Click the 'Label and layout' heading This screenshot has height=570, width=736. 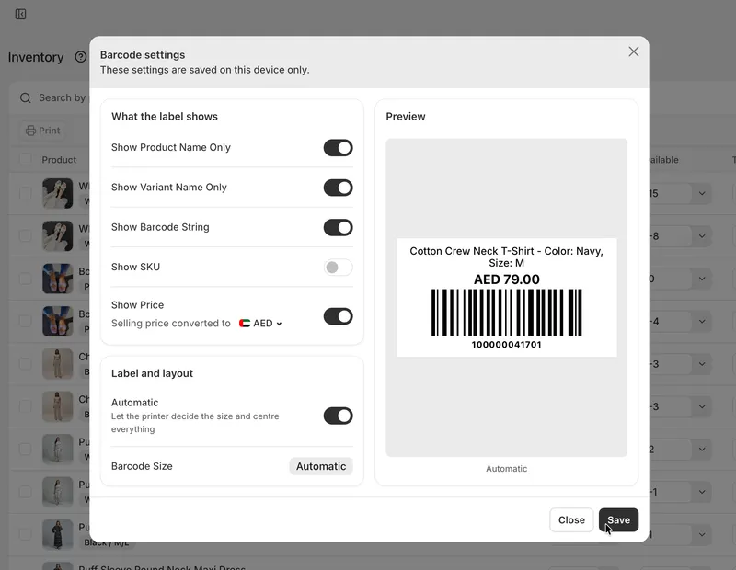click(152, 373)
